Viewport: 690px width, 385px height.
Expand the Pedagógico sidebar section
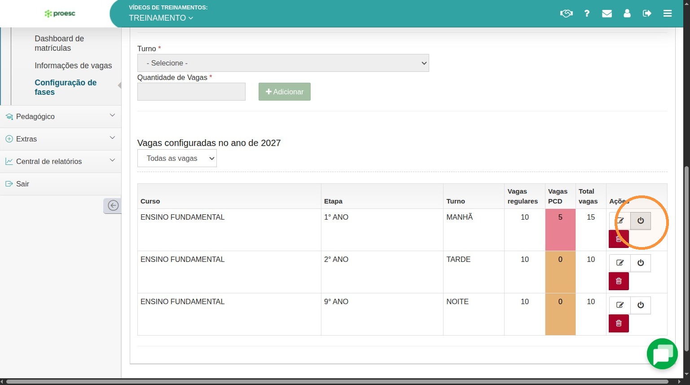[x=61, y=116]
